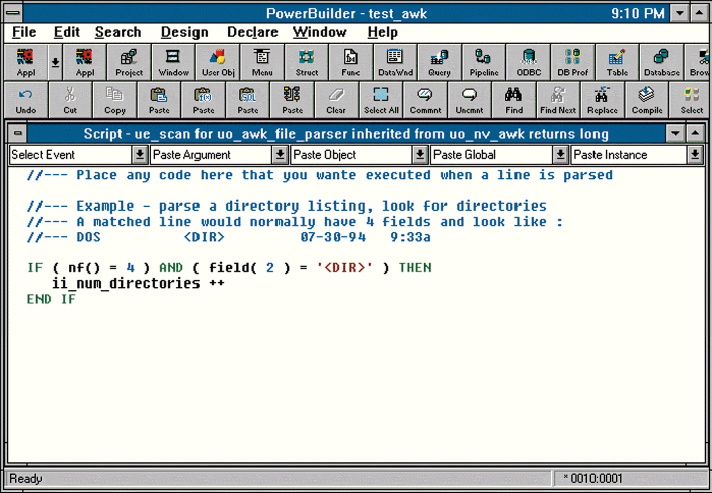Open the Search menu
The image size is (712, 493).
pos(118,33)
